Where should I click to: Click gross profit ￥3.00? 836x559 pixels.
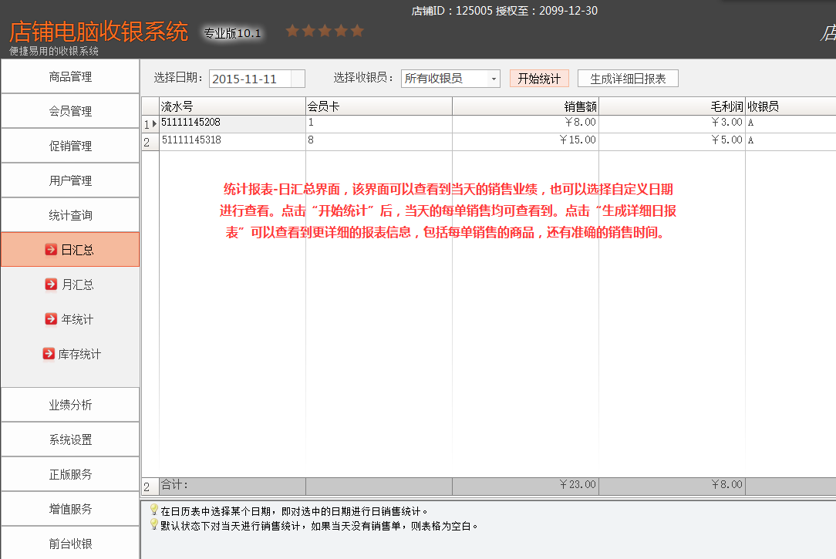[x=726, y=122]
